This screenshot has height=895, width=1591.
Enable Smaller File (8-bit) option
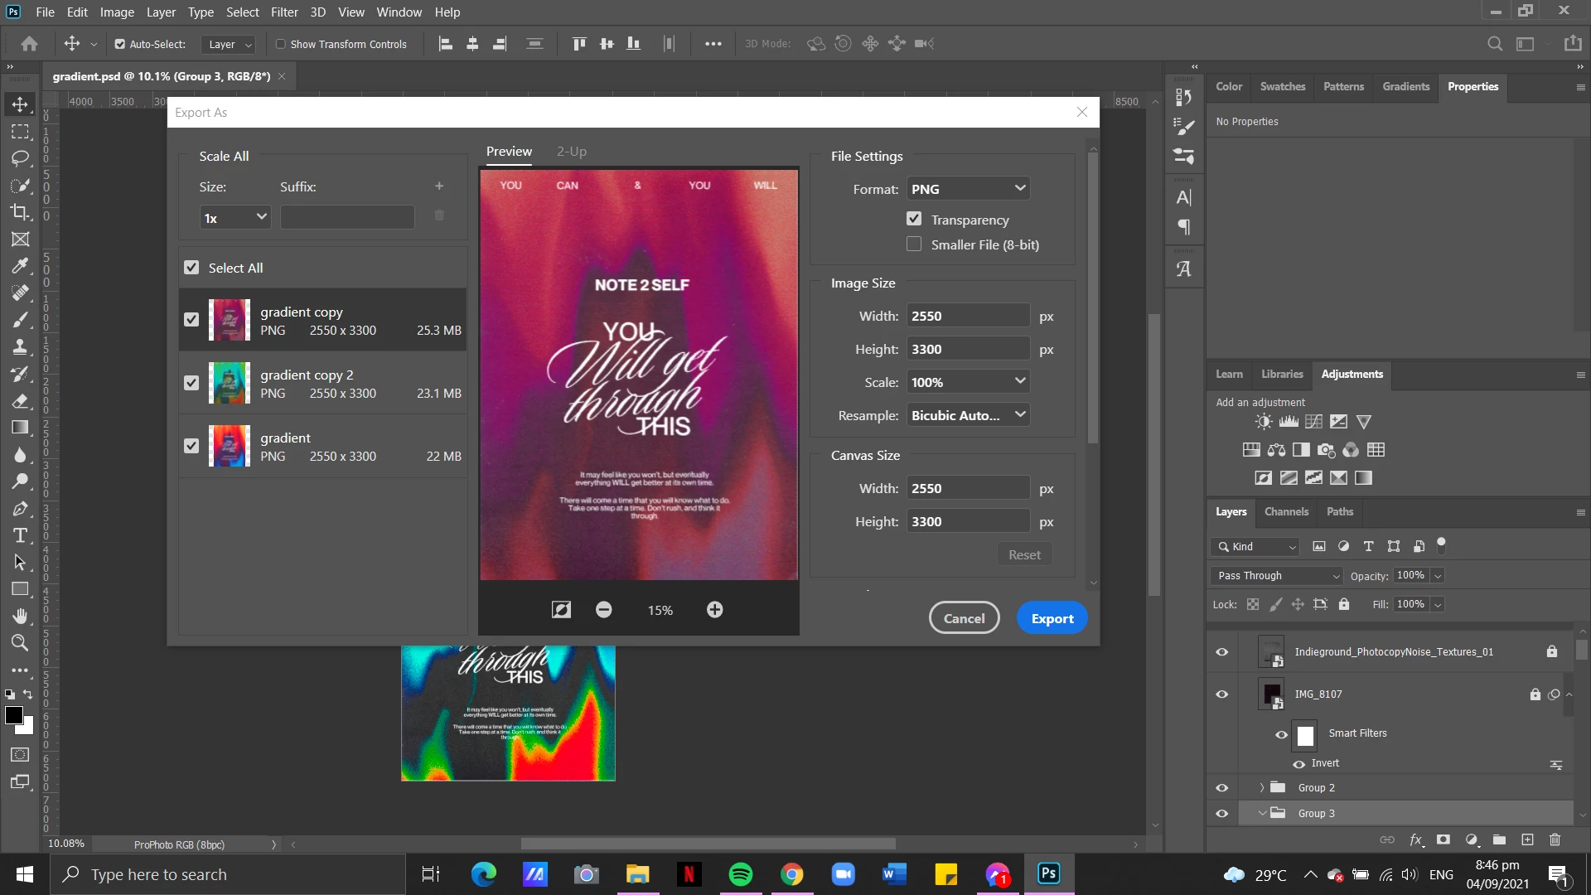(x=914, y=244)
